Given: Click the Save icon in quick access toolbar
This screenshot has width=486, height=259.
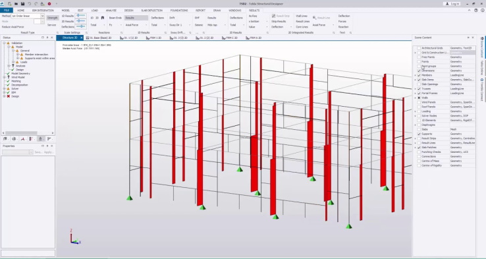Looking at the screenshot, I should 22,4.
